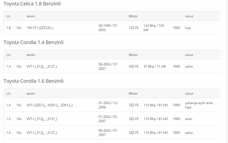The image size is (228, 143).
Task: Click the 143 Bhp / 105 kW power cell
Action: [154, 28]
